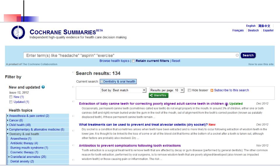Open the New and updated help icon
Viewport: 280px width, 166px height.
point(43,87)
